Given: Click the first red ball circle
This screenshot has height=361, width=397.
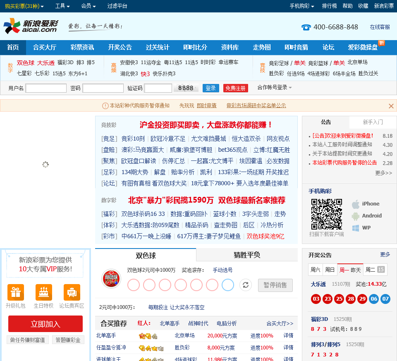Looking at the screenshot, I should [134, 285].
